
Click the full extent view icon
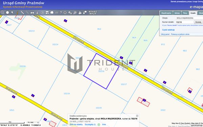click(x=7, y=13)
